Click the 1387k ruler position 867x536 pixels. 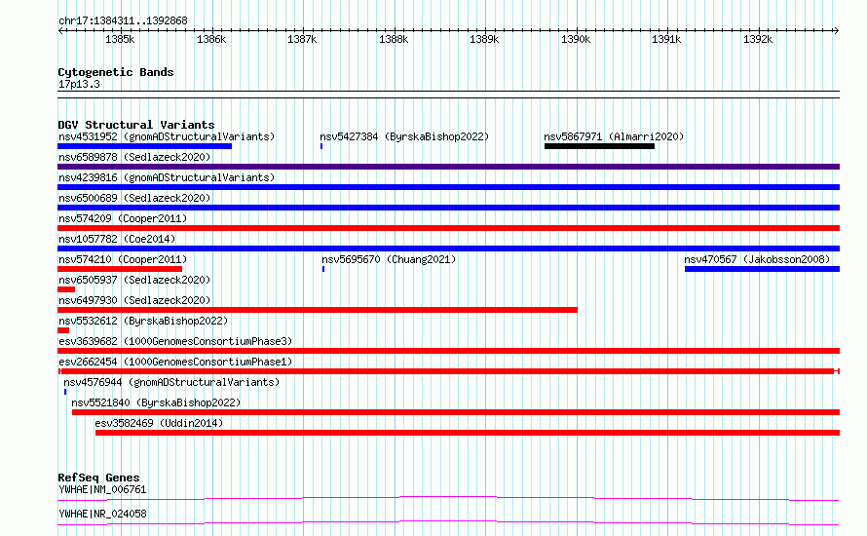coord(302,39)
